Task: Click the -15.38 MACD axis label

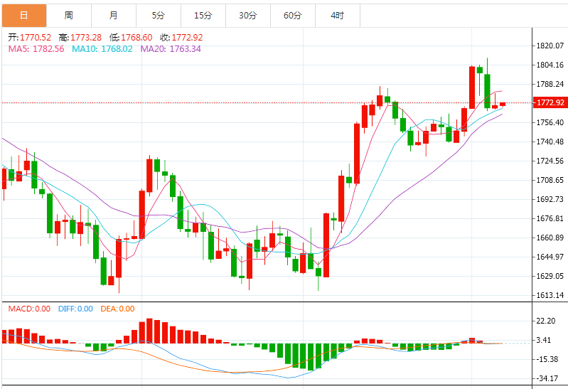Action: pyautogui.click(x=547, y=359)
